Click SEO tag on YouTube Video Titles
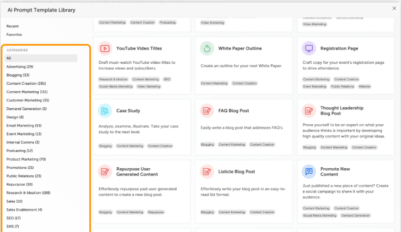 167,79
